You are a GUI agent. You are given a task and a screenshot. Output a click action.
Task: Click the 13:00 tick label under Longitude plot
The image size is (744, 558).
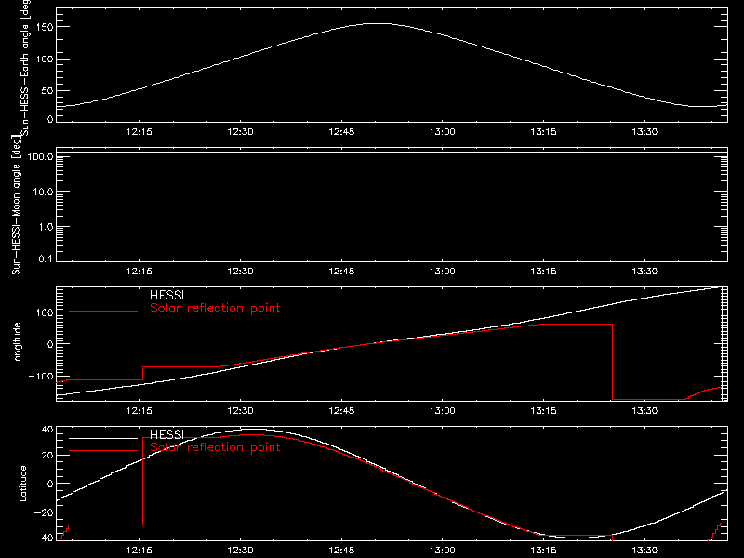point(443,411)
